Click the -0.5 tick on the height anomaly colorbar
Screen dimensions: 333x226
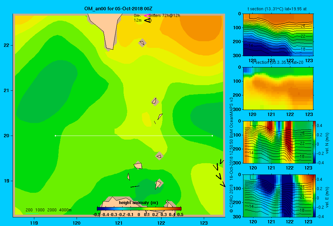click(x=97, y=215)
